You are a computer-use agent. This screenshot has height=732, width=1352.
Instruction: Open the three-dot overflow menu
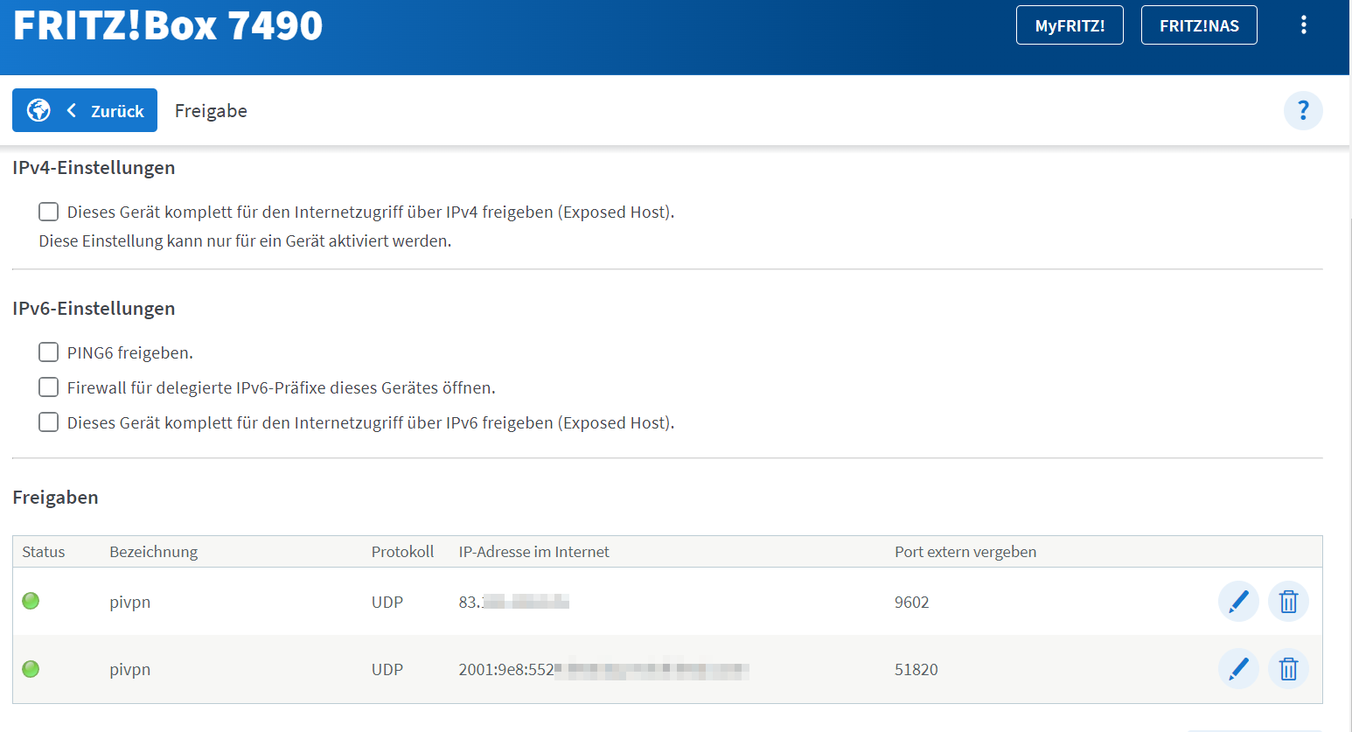pyautogui.click(x=1303, y=24)
